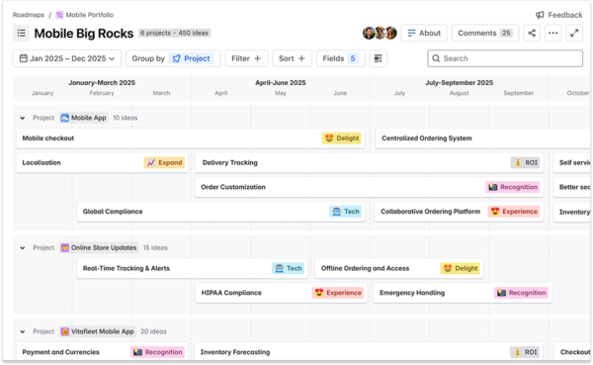593x365 pixels.
Task: Open the Delivery Tracking roadmap bar
Action: 369,163
